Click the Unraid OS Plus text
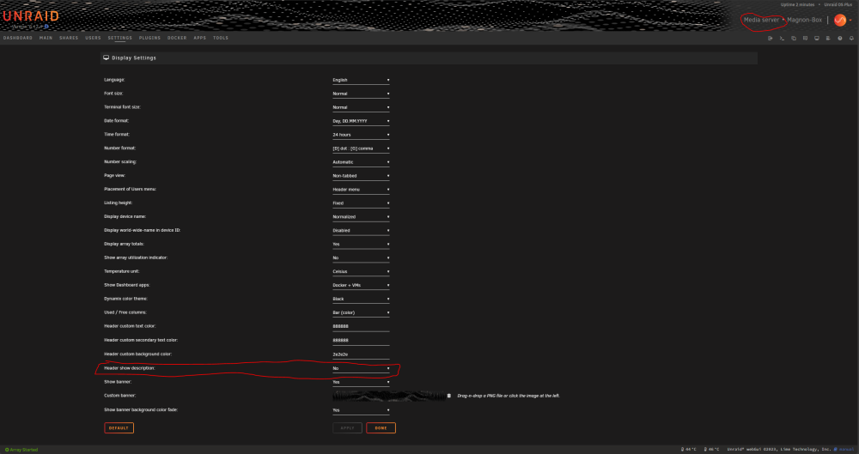 [x=838, y=5]
